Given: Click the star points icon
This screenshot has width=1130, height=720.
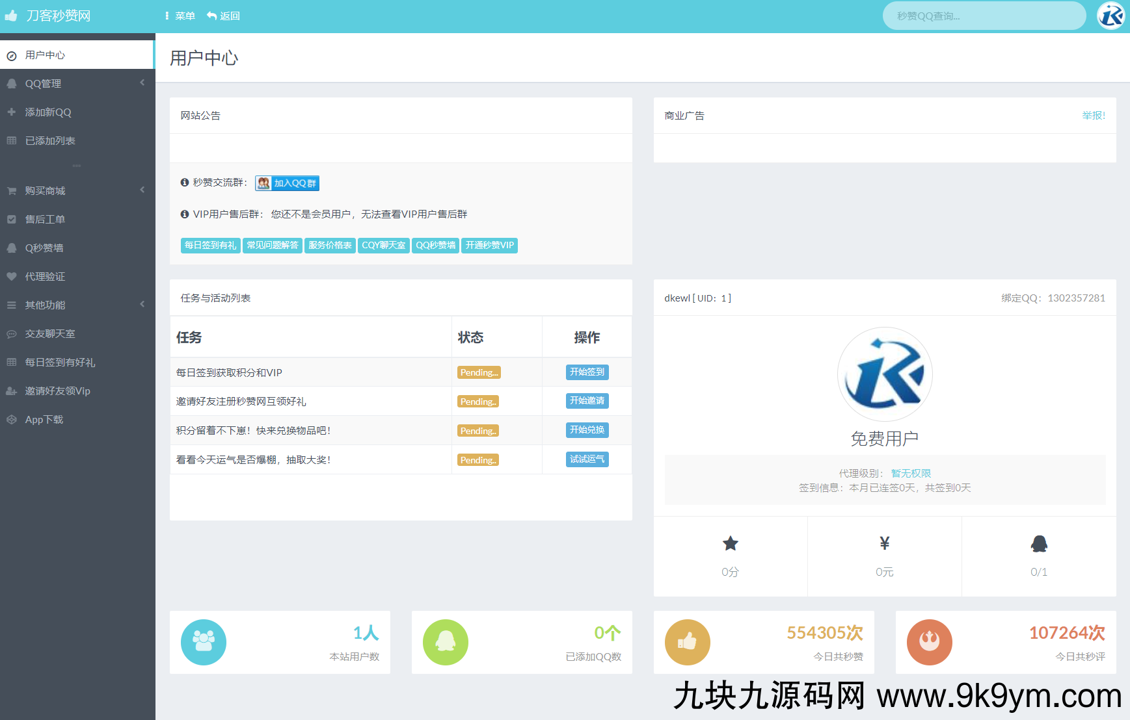Looking at the screenshot, I should 730,543.
